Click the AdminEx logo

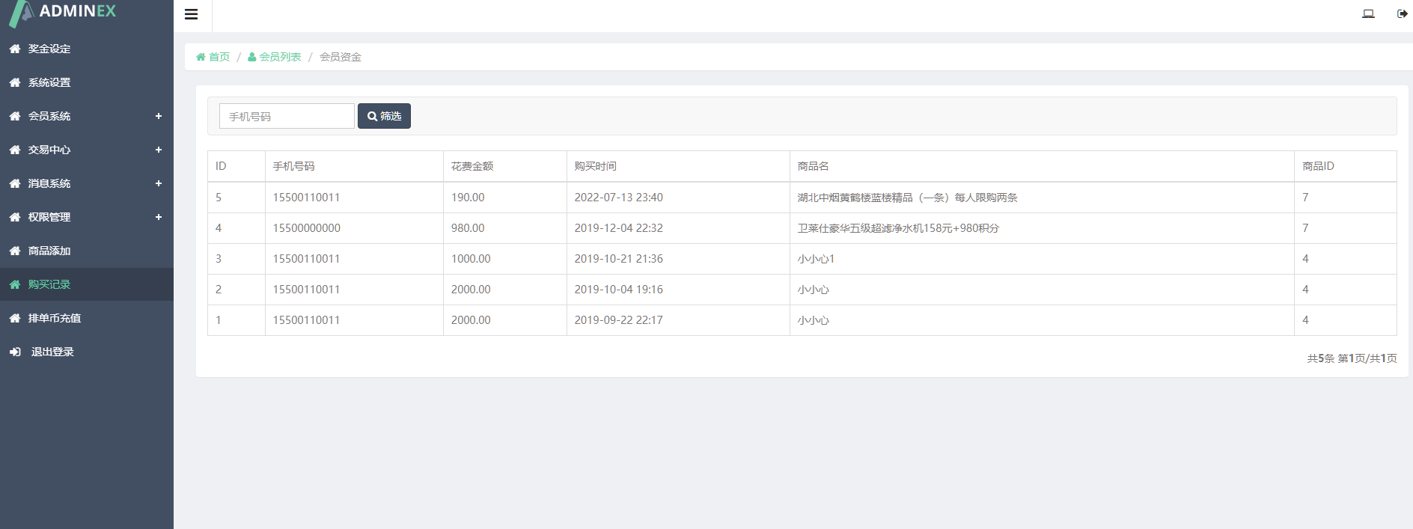(x=64, y=12)
